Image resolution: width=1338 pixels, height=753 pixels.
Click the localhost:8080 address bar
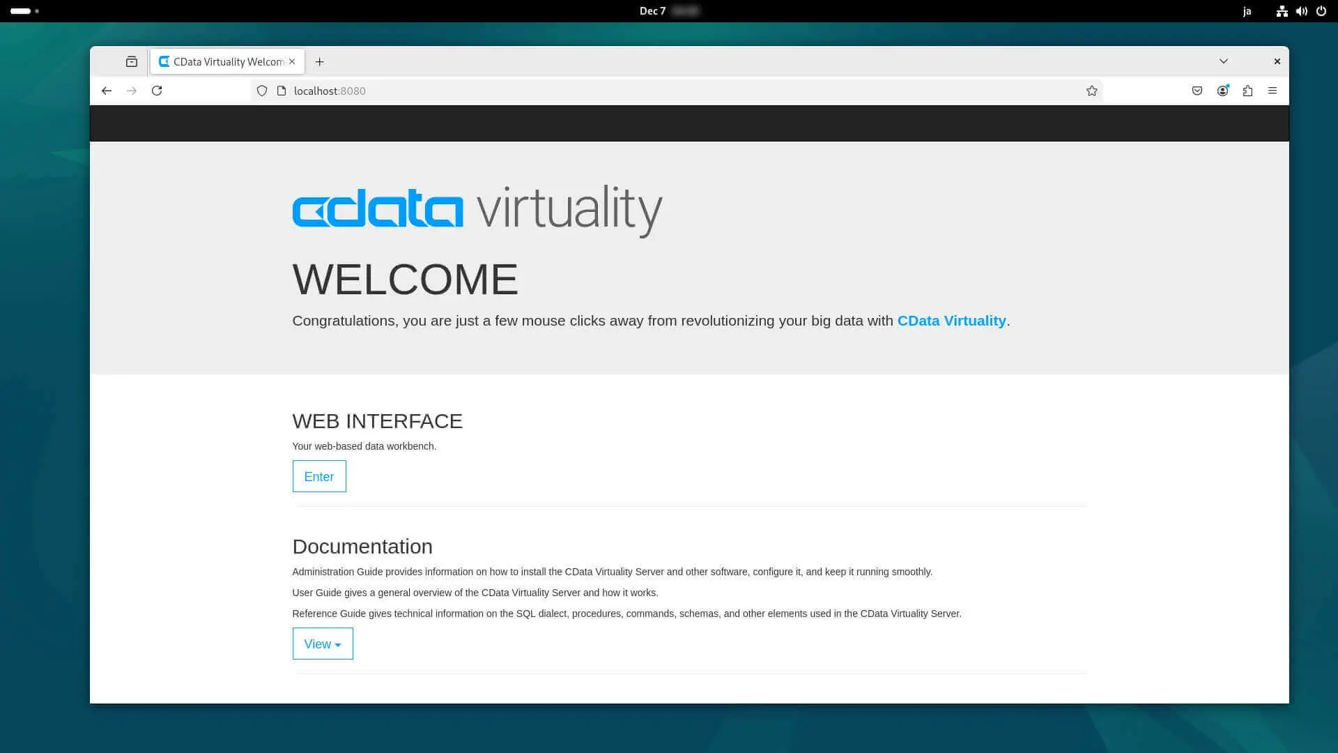[627, 91]
